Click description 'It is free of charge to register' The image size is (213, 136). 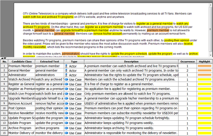tap(131, 84)
